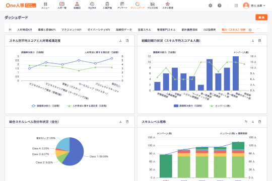Download the スキルレベル推移 chart
The height and width of the screenshot is (181, 272).
click(253, 122)
